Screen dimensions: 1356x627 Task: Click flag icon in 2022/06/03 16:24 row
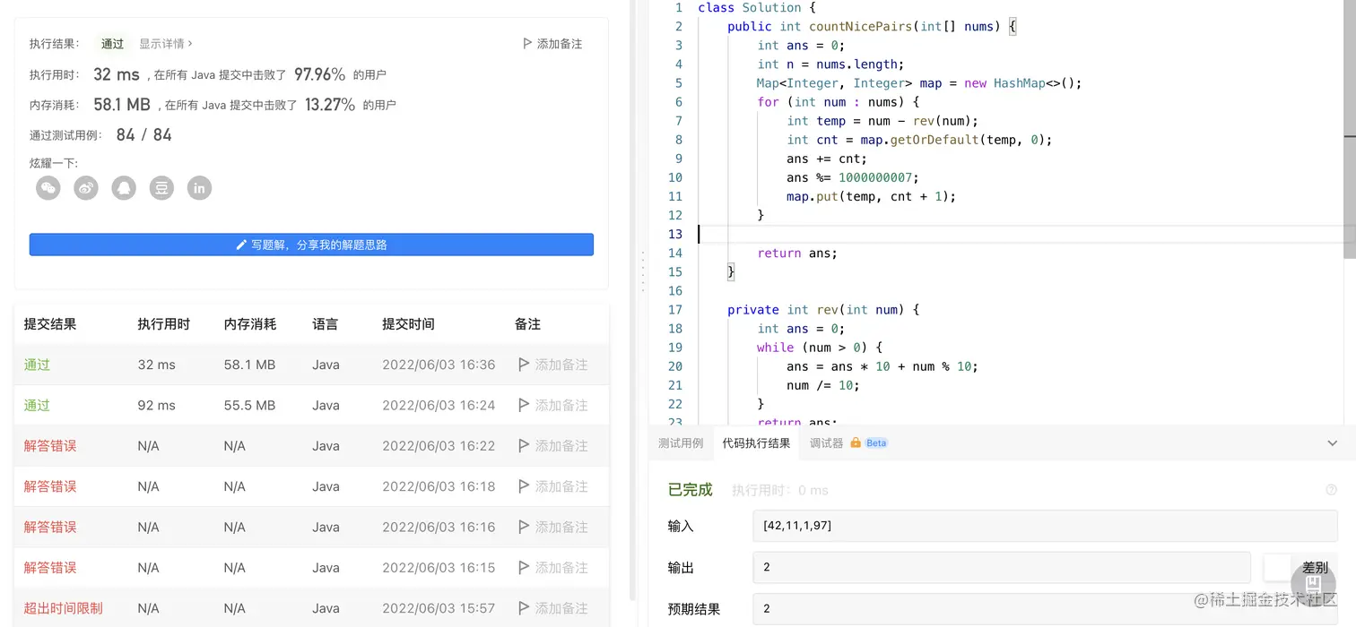point(524,405)
